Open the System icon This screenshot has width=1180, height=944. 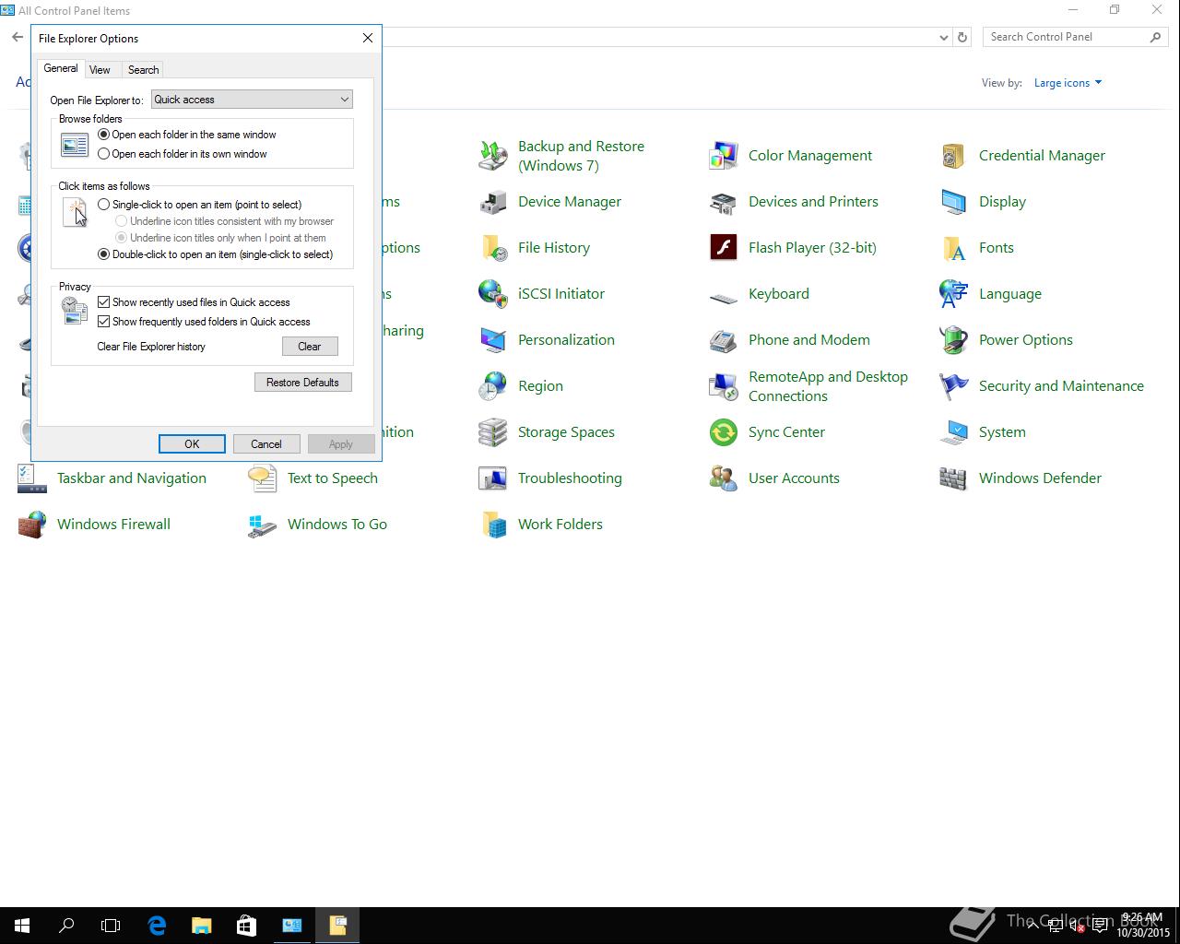click(x=954, y=432)
